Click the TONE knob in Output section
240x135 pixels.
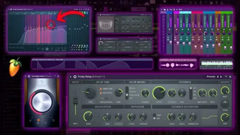(x=225, y=104)
